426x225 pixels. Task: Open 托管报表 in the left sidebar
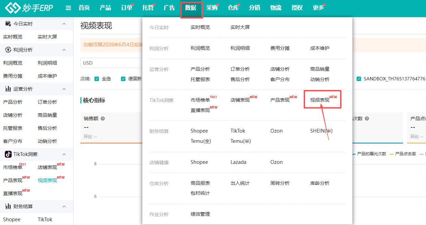click(13, 128)
